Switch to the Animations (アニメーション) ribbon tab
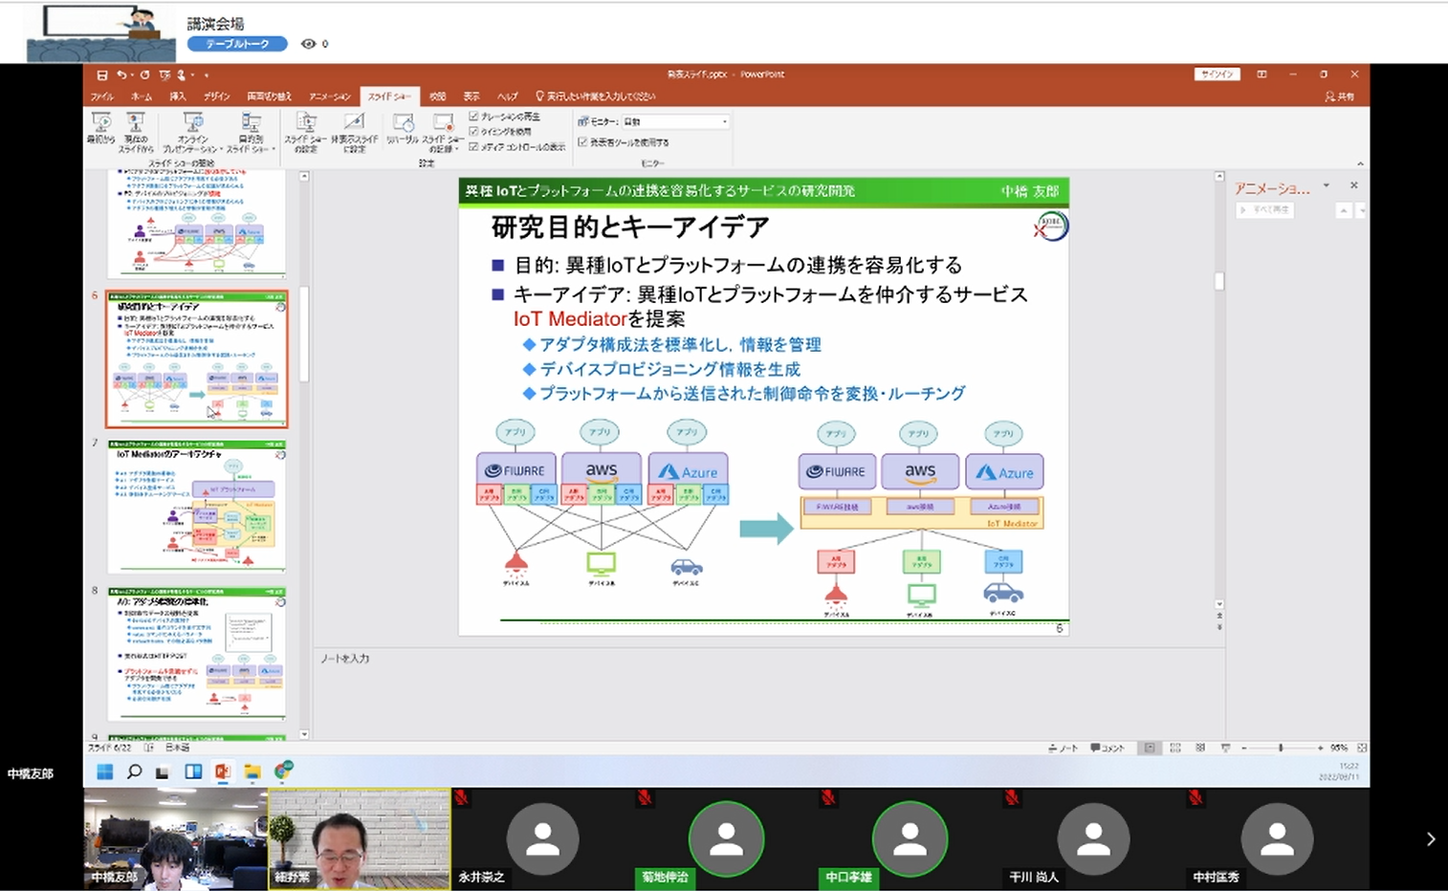The width and height of the screenshot is (1448, 891). click(x=330, y=97)
